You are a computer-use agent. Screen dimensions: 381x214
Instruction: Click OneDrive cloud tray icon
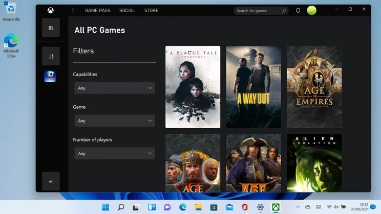coord(308,207)
